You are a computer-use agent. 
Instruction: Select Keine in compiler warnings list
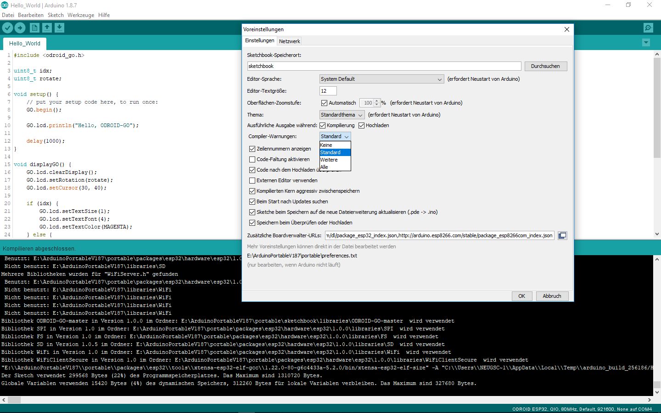click(x=335, y=145)
